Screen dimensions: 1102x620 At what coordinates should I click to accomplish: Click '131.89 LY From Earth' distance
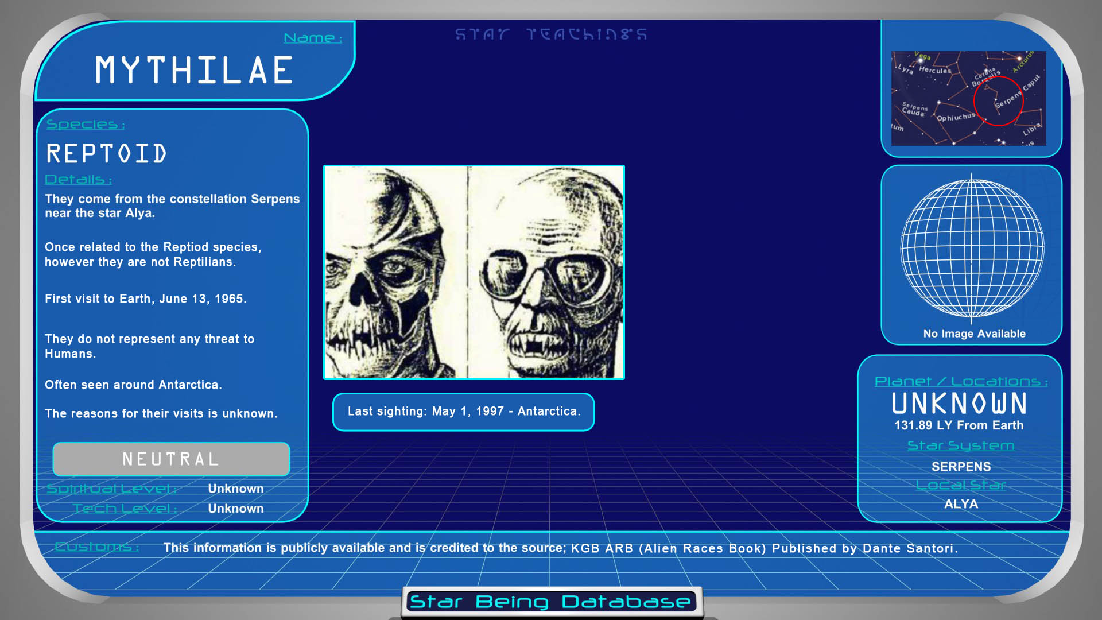click(x=959, y=425)
